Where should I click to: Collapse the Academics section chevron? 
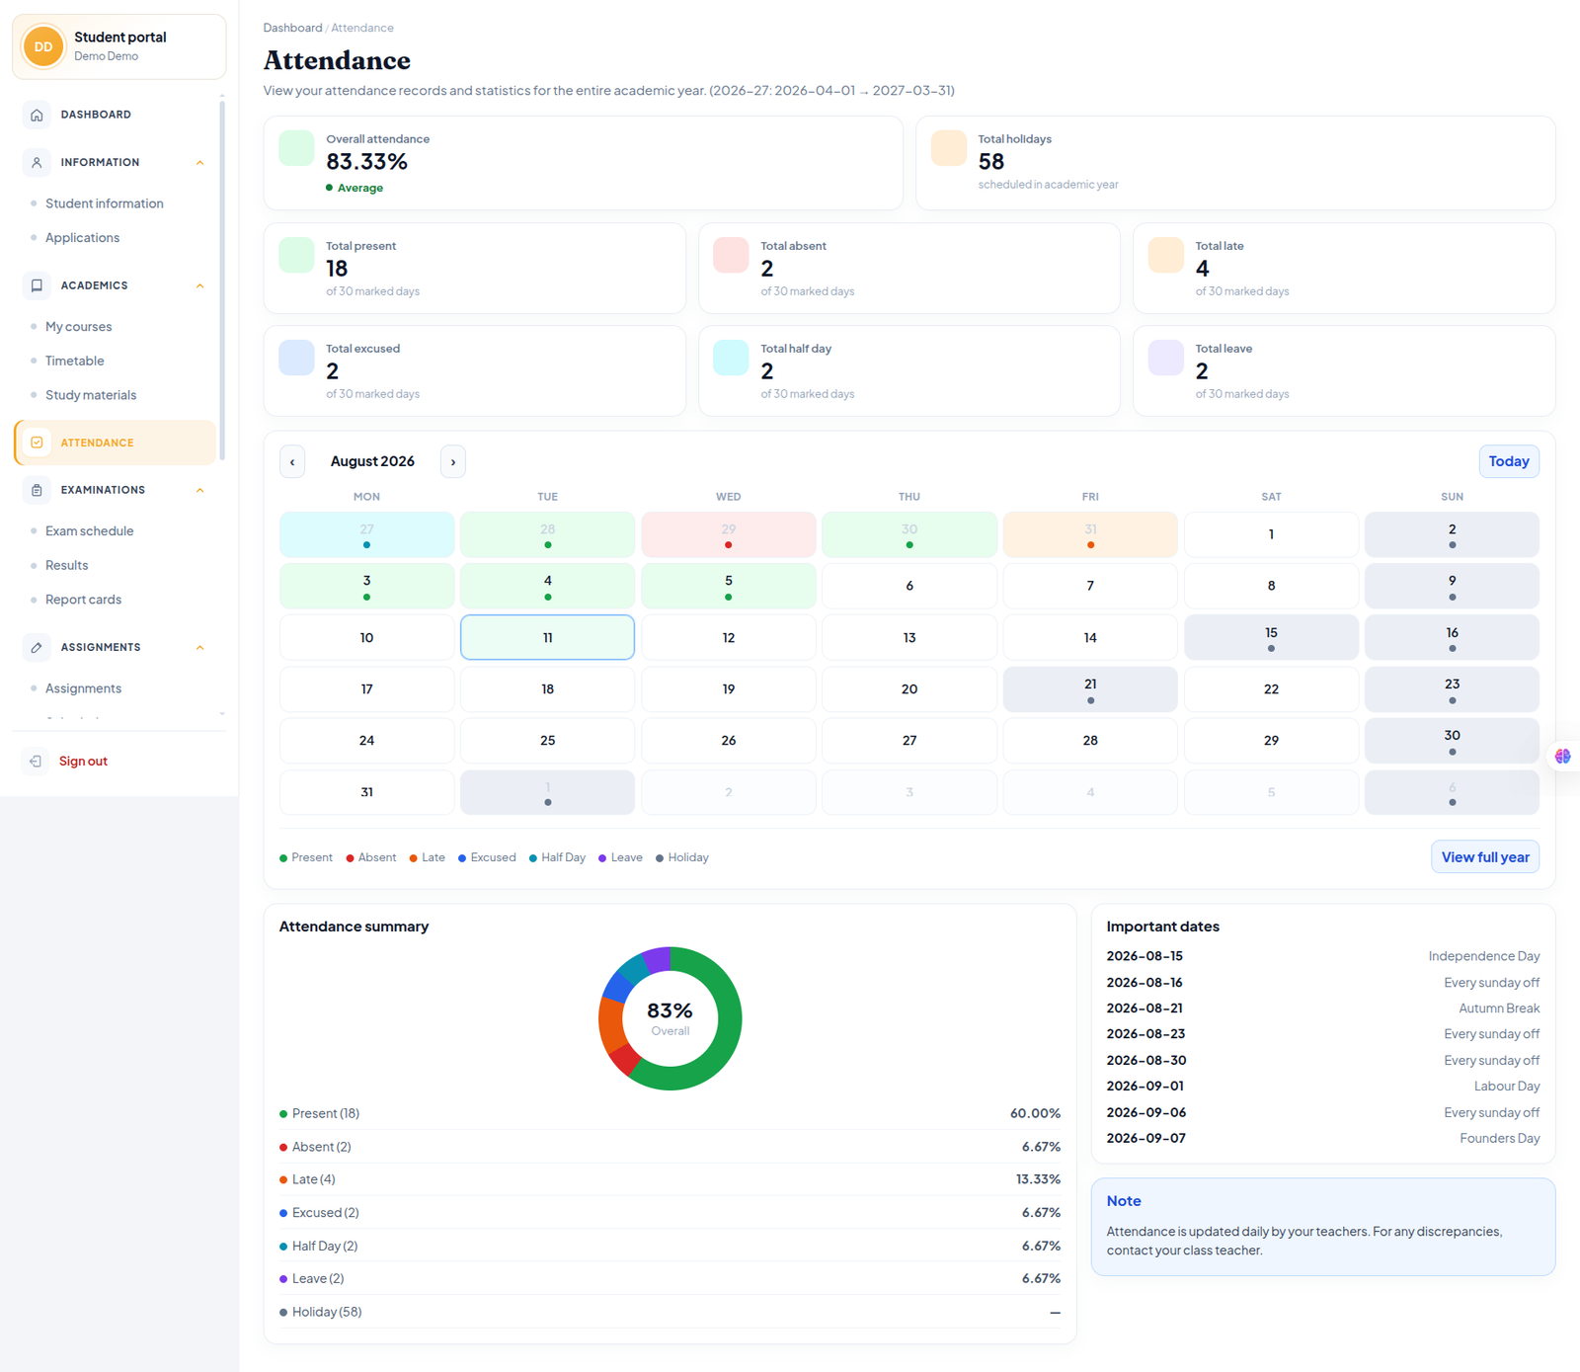coord(200,285)
